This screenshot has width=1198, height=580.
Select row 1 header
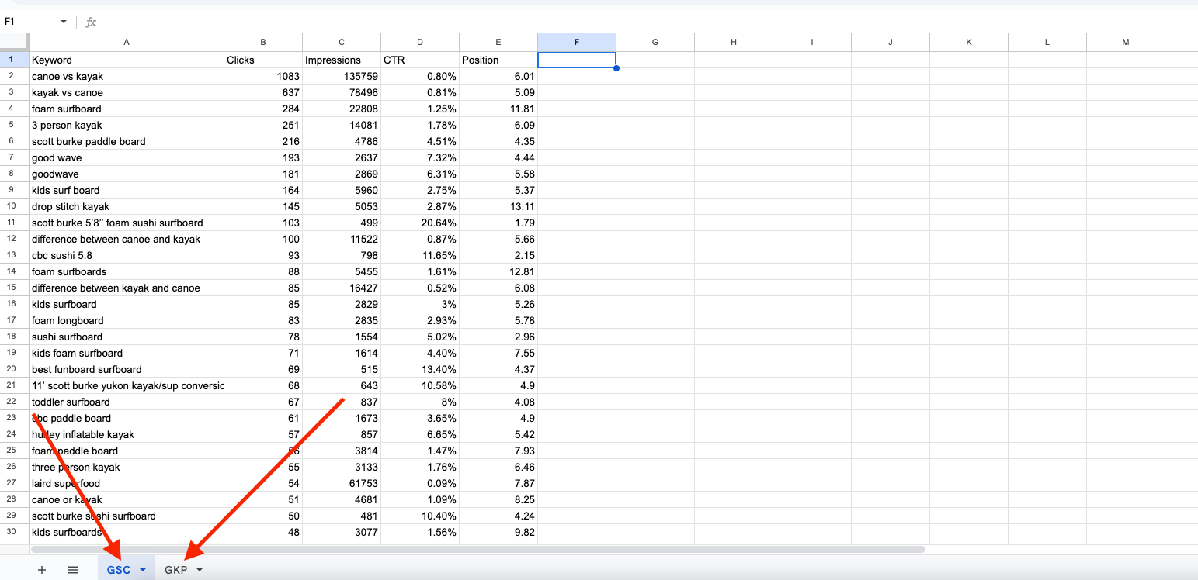click(12, 60)
